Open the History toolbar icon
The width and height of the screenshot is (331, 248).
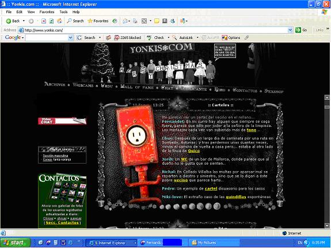[115, 21]
